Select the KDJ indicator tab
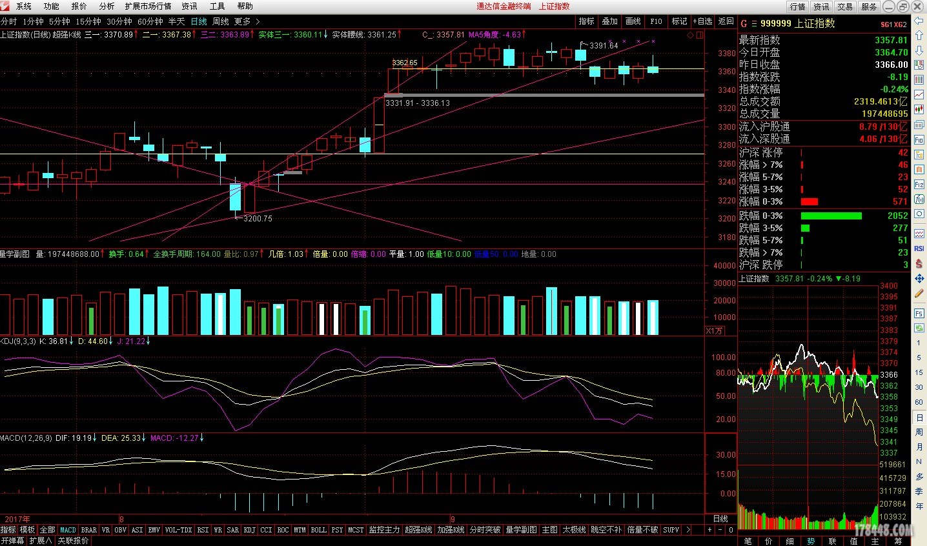Screen dimensions: 927x546 tap(249, 530)
